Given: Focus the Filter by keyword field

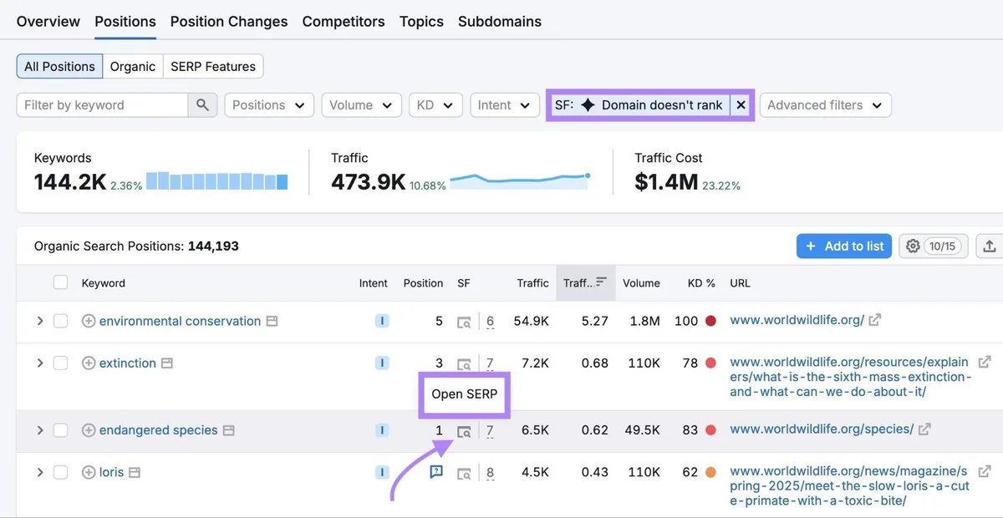Looking at the screenshot, I should (102, 104).
